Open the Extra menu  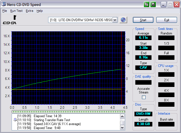(x=29, y=11)
